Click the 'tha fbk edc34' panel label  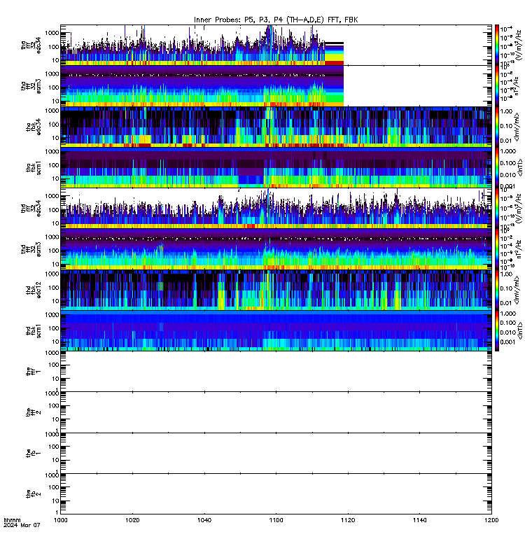[x=34, y=127]
